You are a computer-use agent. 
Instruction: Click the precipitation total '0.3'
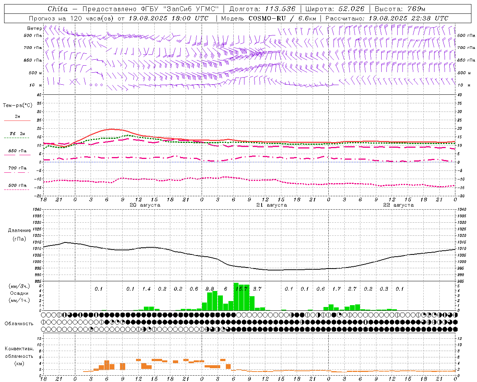[384, 289]
